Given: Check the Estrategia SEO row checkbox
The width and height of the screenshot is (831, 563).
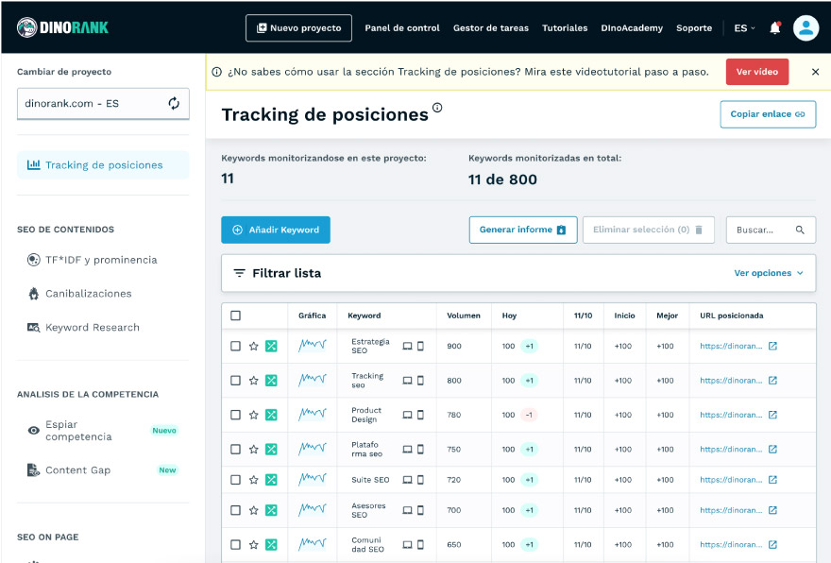Looking at the screenshot, I should (235, 346).
